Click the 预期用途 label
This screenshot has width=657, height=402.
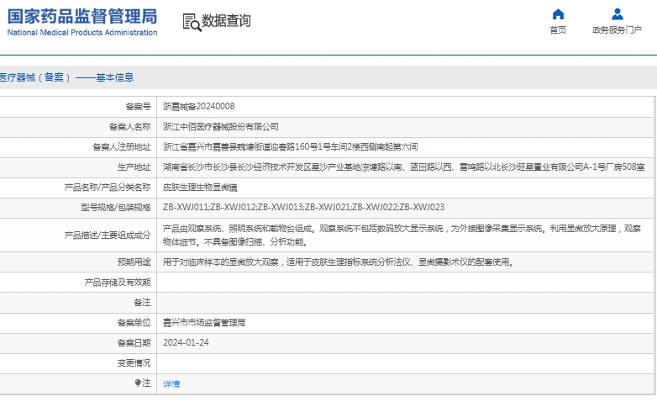pos(134,262)
